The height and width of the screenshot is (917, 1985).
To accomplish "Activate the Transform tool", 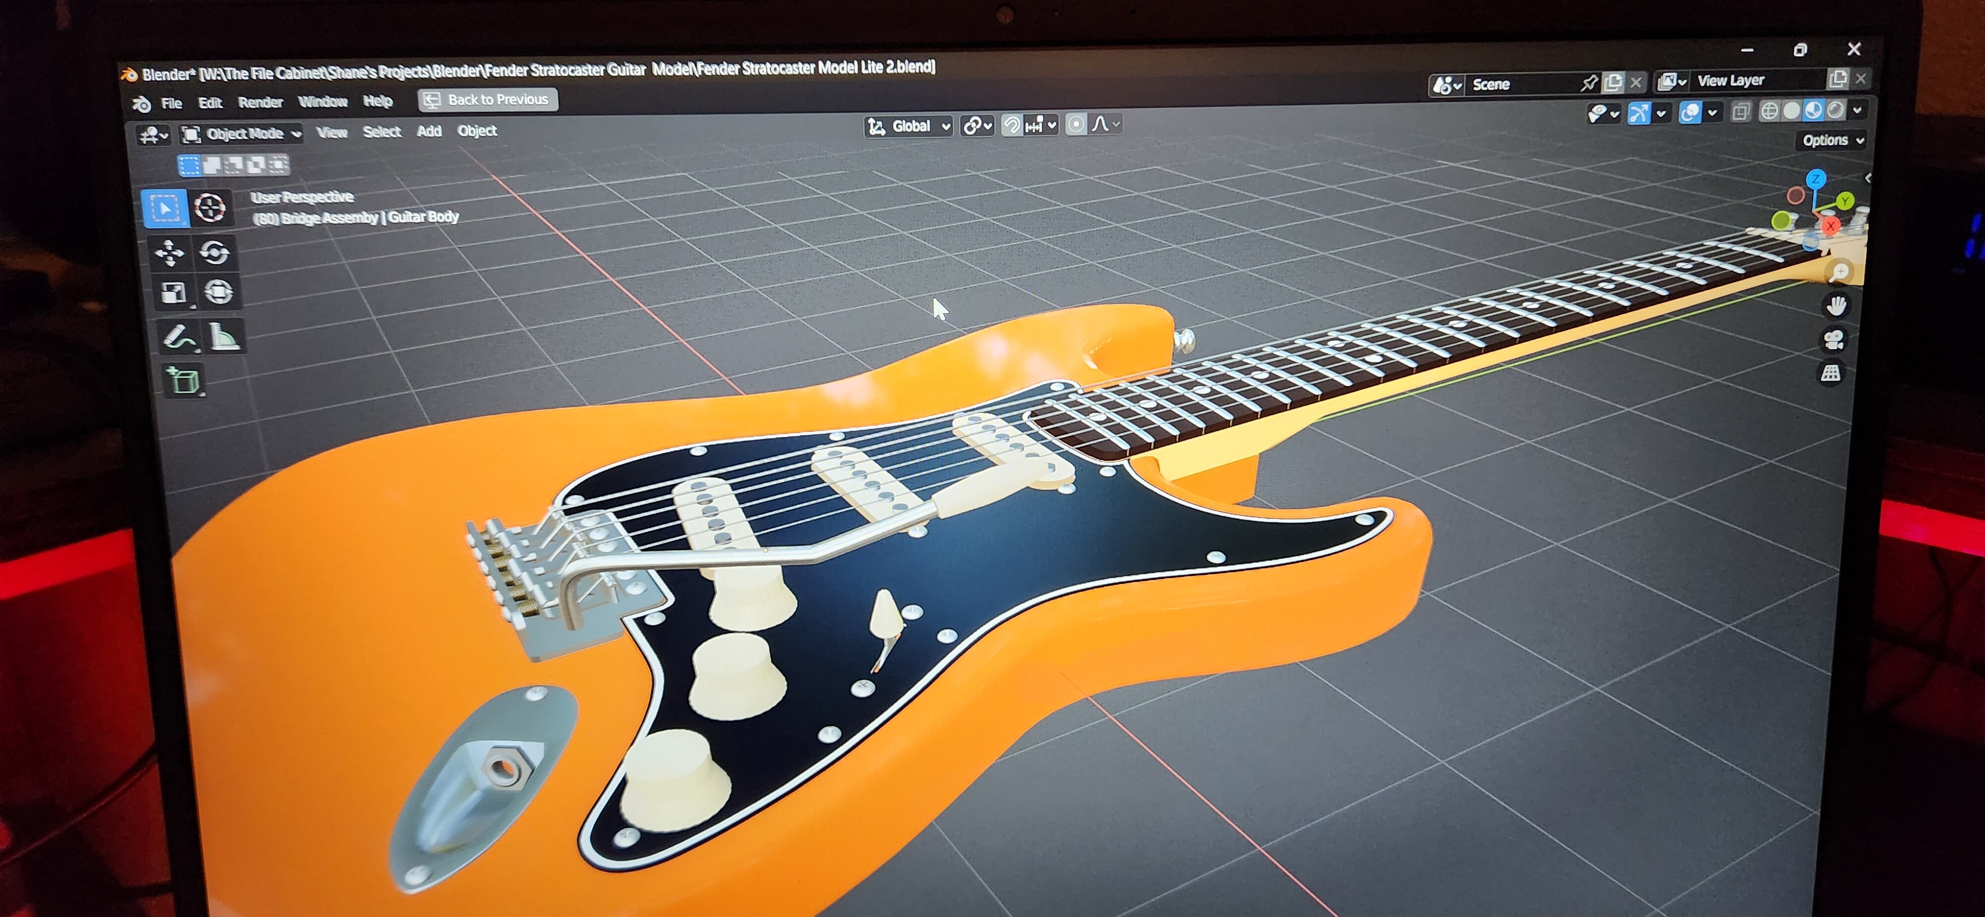I will [x=218, y=292].
